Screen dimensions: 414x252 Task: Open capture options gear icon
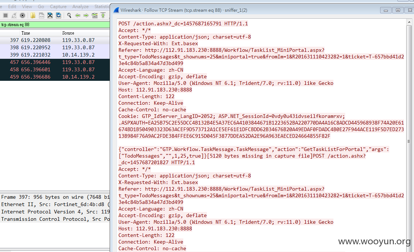coord(22,15)
